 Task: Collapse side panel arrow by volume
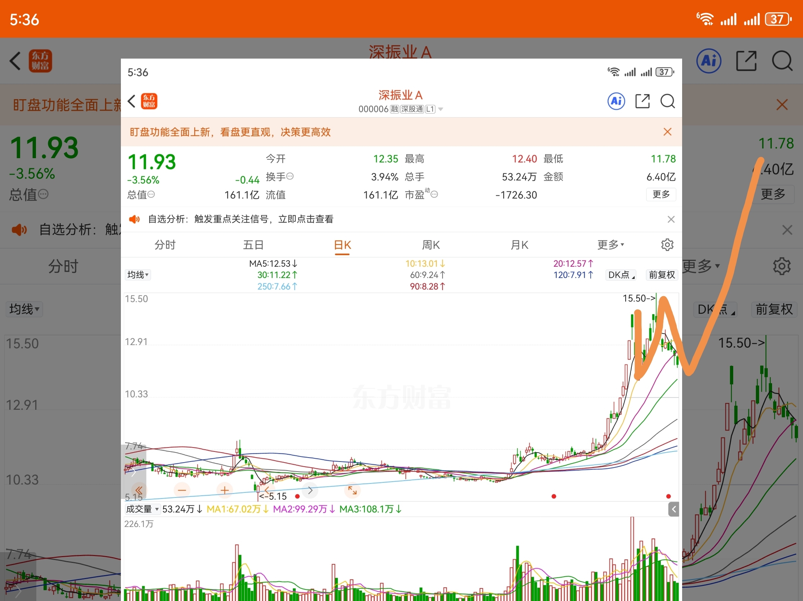point(673,509)
